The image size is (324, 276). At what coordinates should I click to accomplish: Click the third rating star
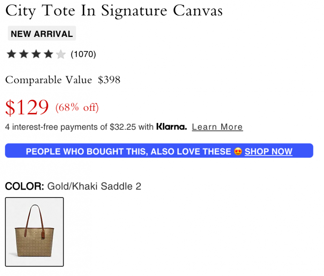coord(36,54)
